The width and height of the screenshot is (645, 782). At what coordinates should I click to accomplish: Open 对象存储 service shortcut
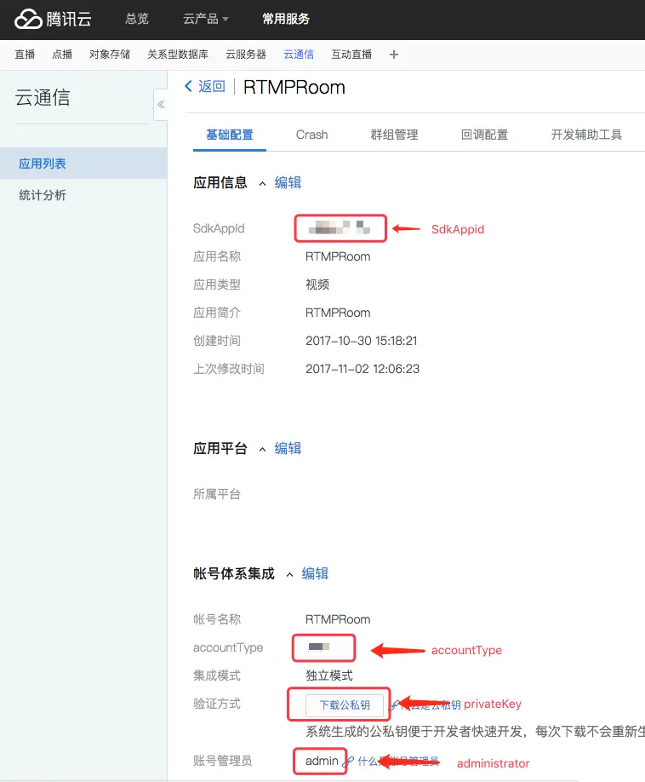[x=110, y=55]
